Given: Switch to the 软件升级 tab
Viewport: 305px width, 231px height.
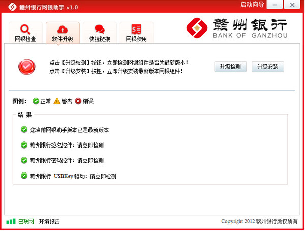Looking at the screenshot, I should pos(63,33).
